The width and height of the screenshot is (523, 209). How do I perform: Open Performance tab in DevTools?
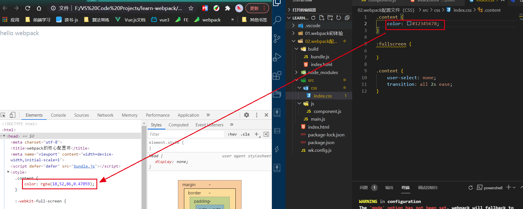click(158, 115)
